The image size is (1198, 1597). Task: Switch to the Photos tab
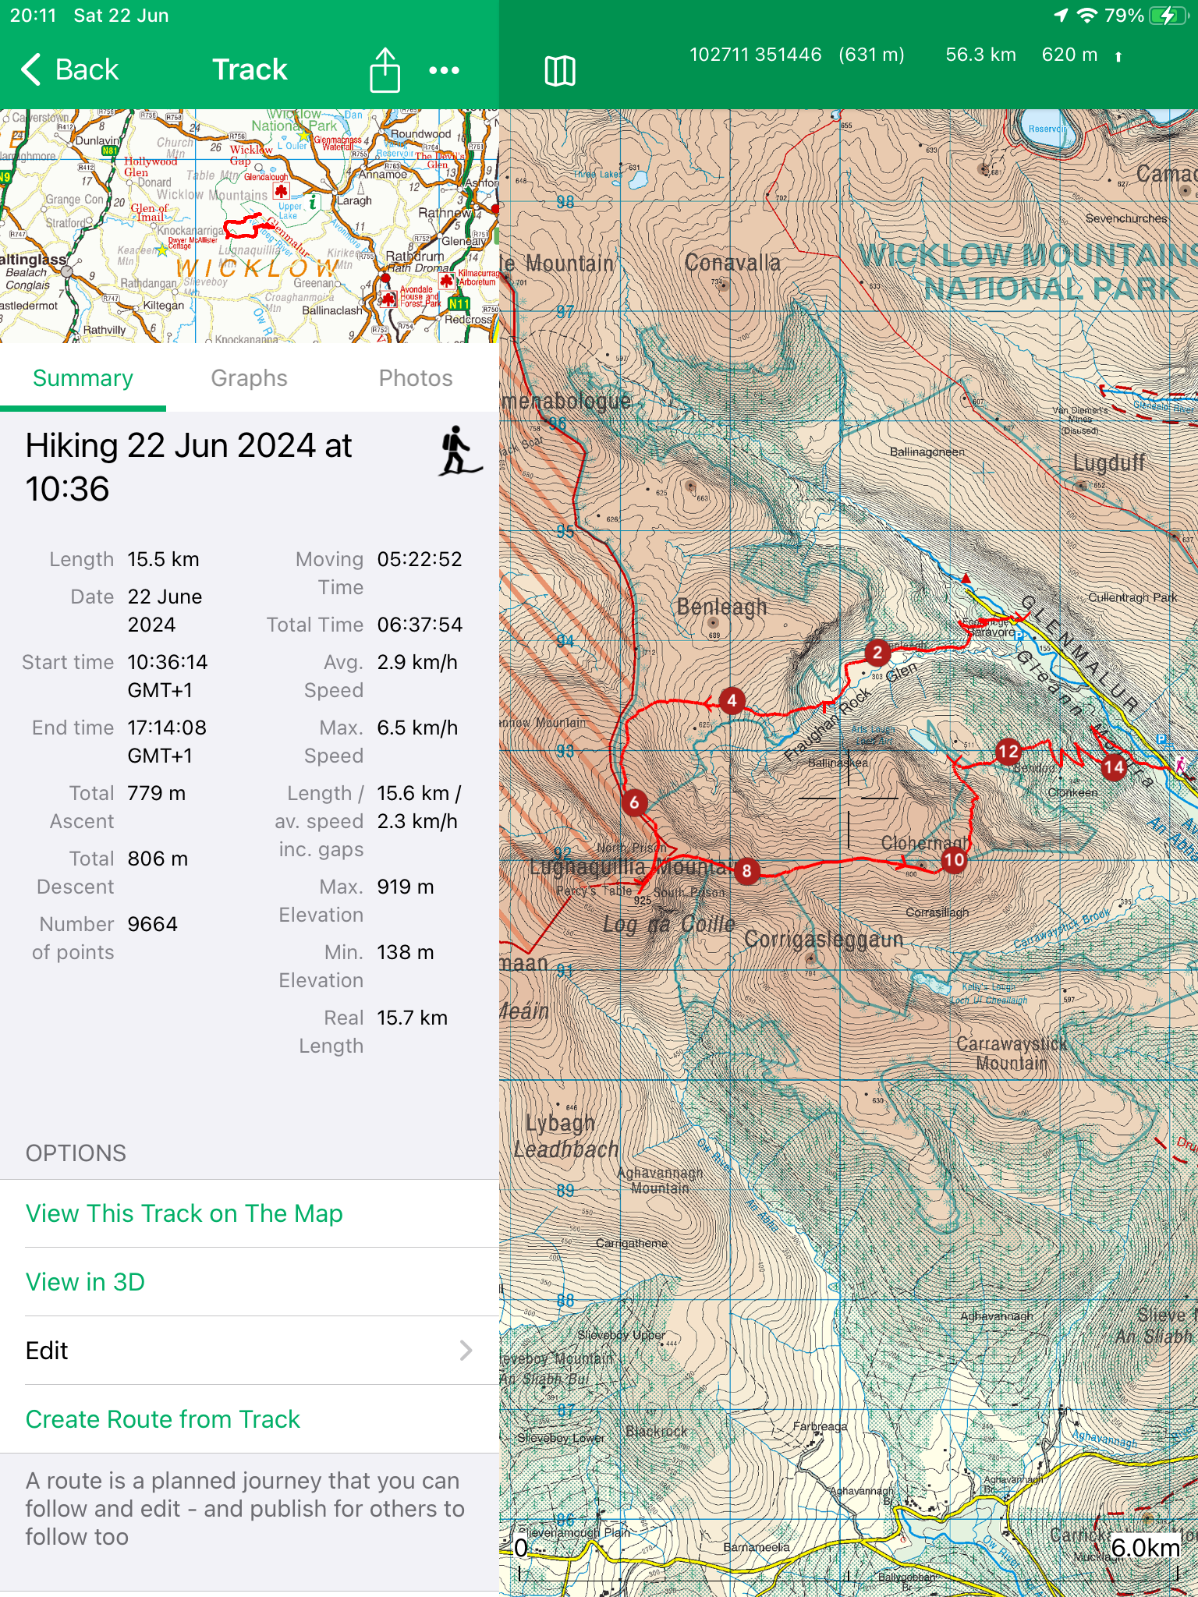pyautogui.click(x=415, y=378)
